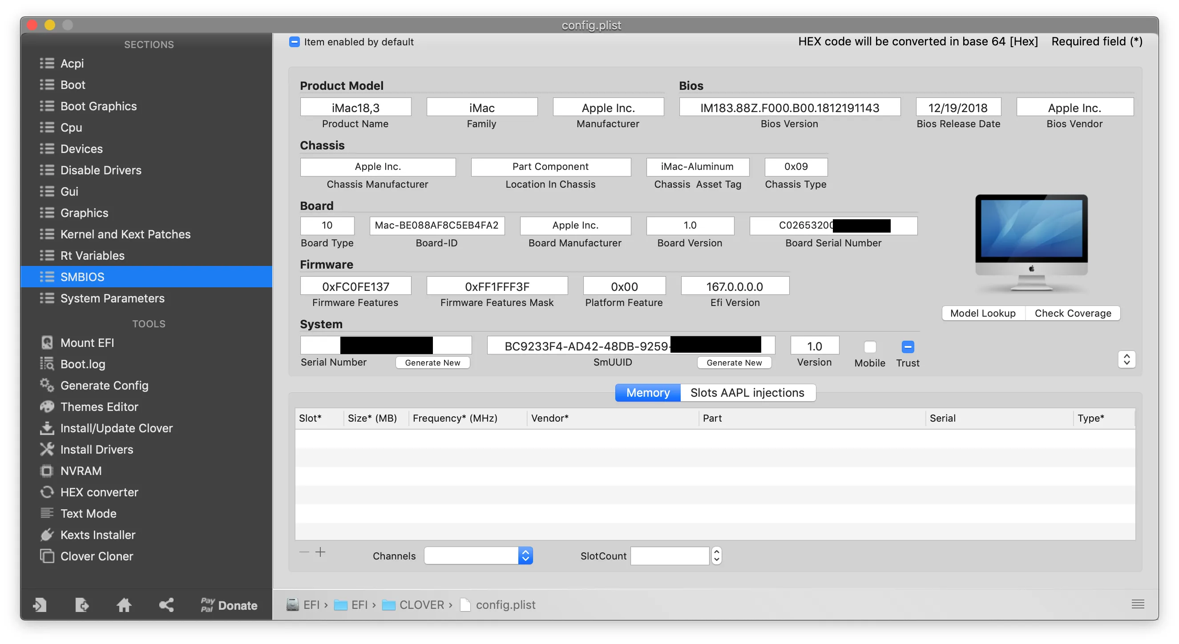The width and height of the screenshot is (1179, 644).
Task: Open the model selector popup beside Trust
Action: click(1127, 359)
